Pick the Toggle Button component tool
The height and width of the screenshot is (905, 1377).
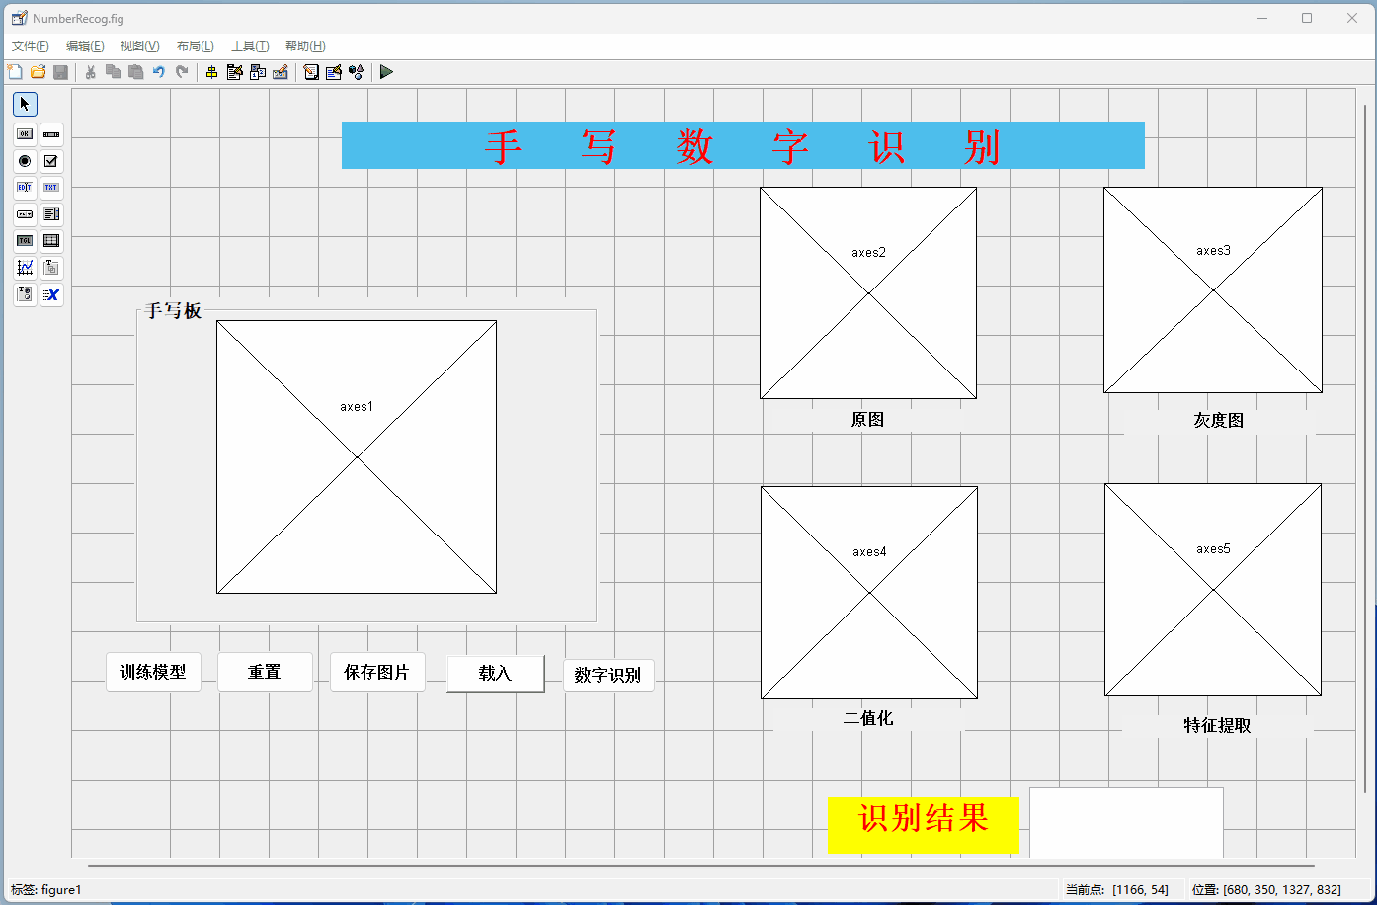[25, 240]
